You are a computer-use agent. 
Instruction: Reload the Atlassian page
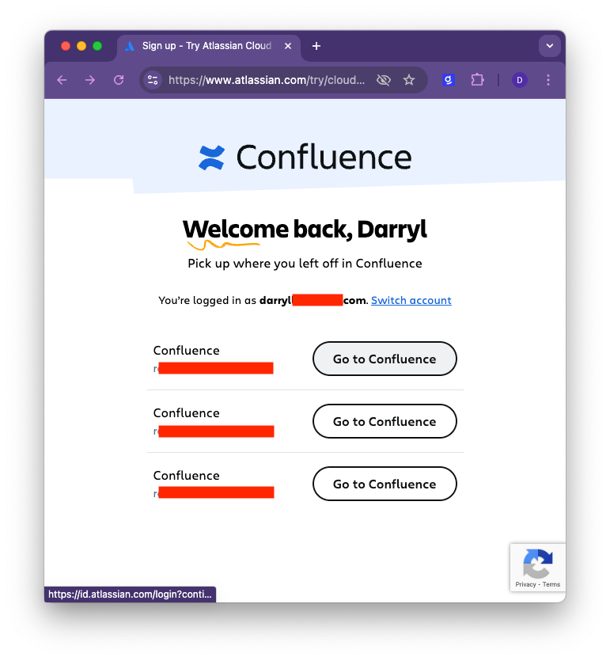[x=119, y=80]
